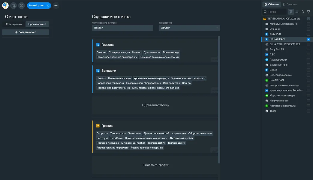Click Создать отчет button
313x180 pixels.
point(26,32)
